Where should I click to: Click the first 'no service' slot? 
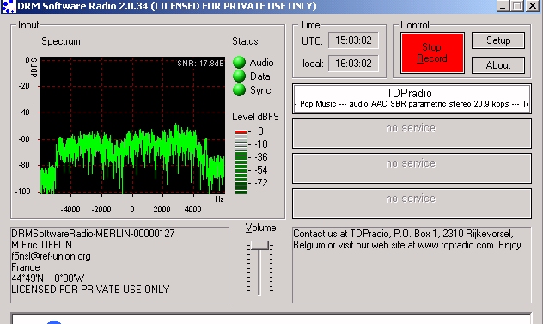[x=412, y=133]
